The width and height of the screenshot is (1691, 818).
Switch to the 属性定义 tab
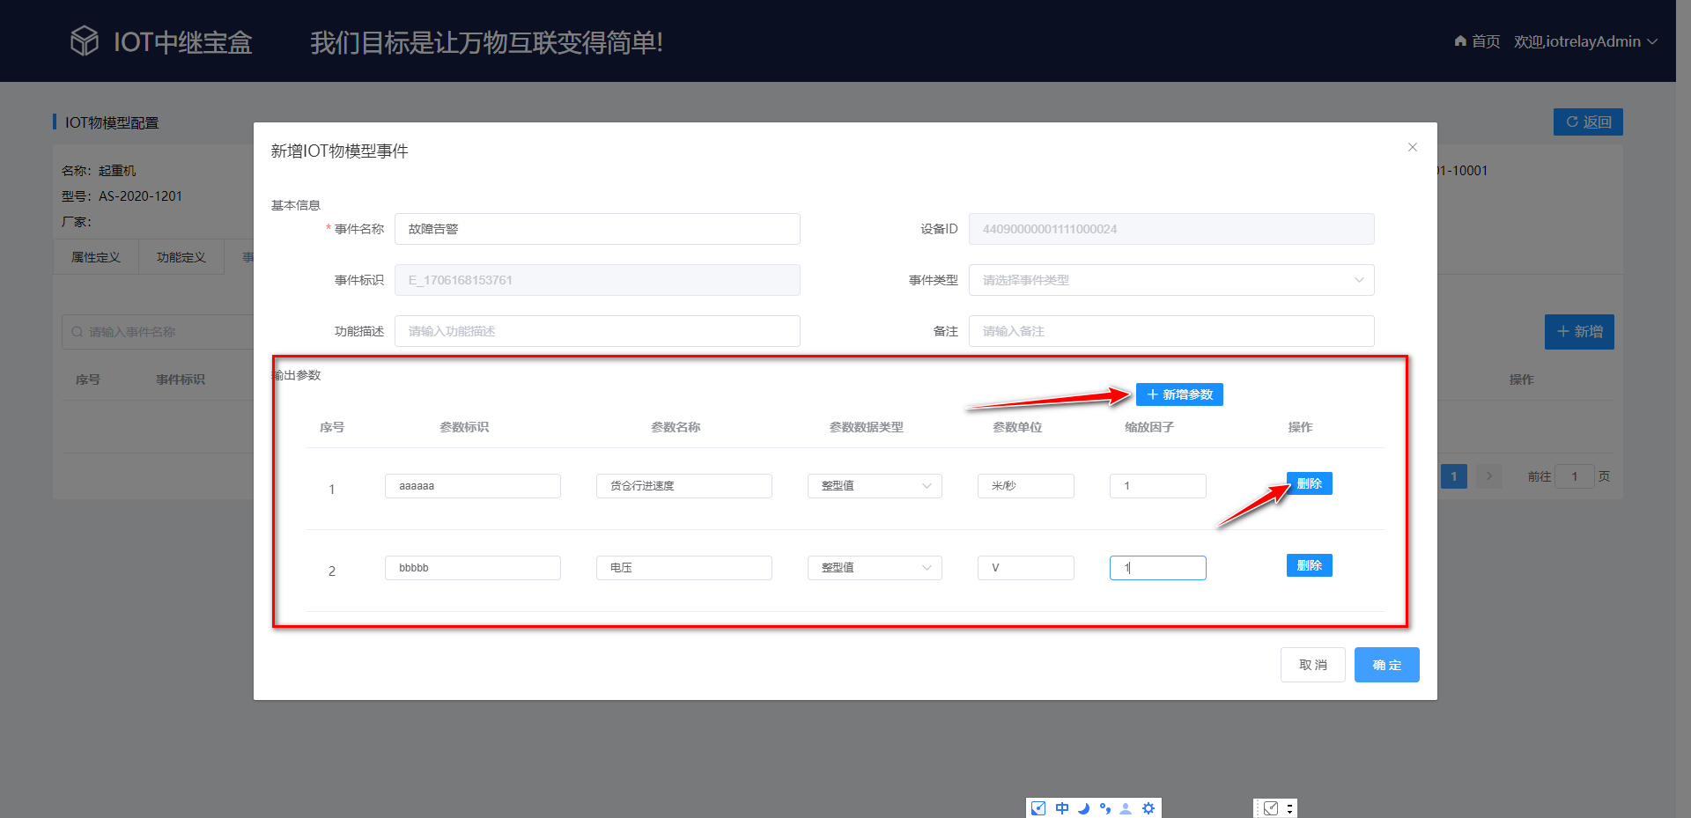tap(95, 256)
